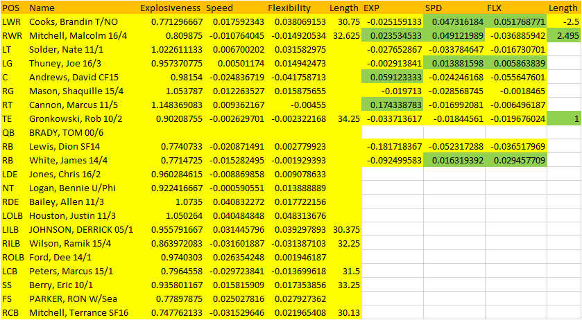
Task: Select the Houston, Justin 11/3 cell
Action: pyautogui.click(x=72, y=216)
